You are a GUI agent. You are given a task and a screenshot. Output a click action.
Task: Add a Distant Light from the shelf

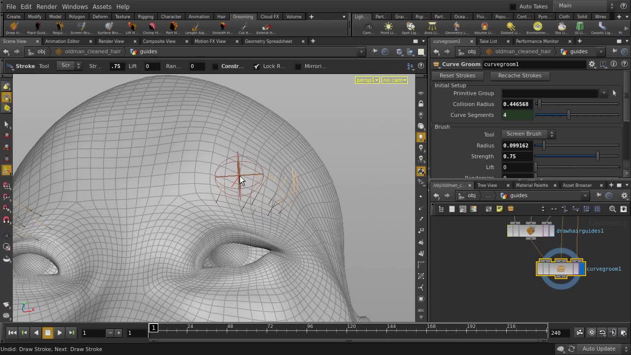click(x=510, y=28)
